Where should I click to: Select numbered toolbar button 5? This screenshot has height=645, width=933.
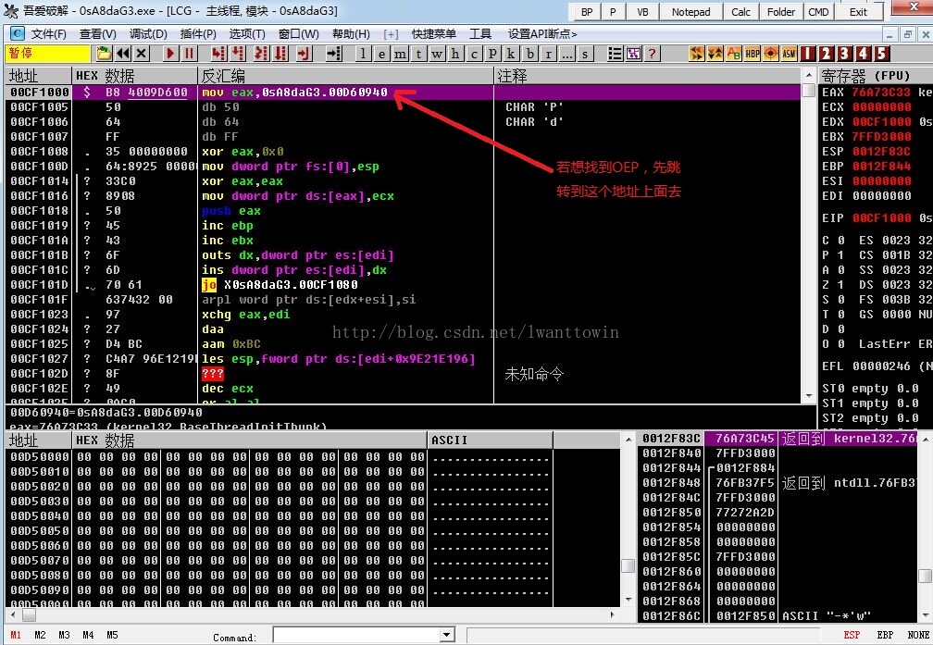(x=881, y=54)
